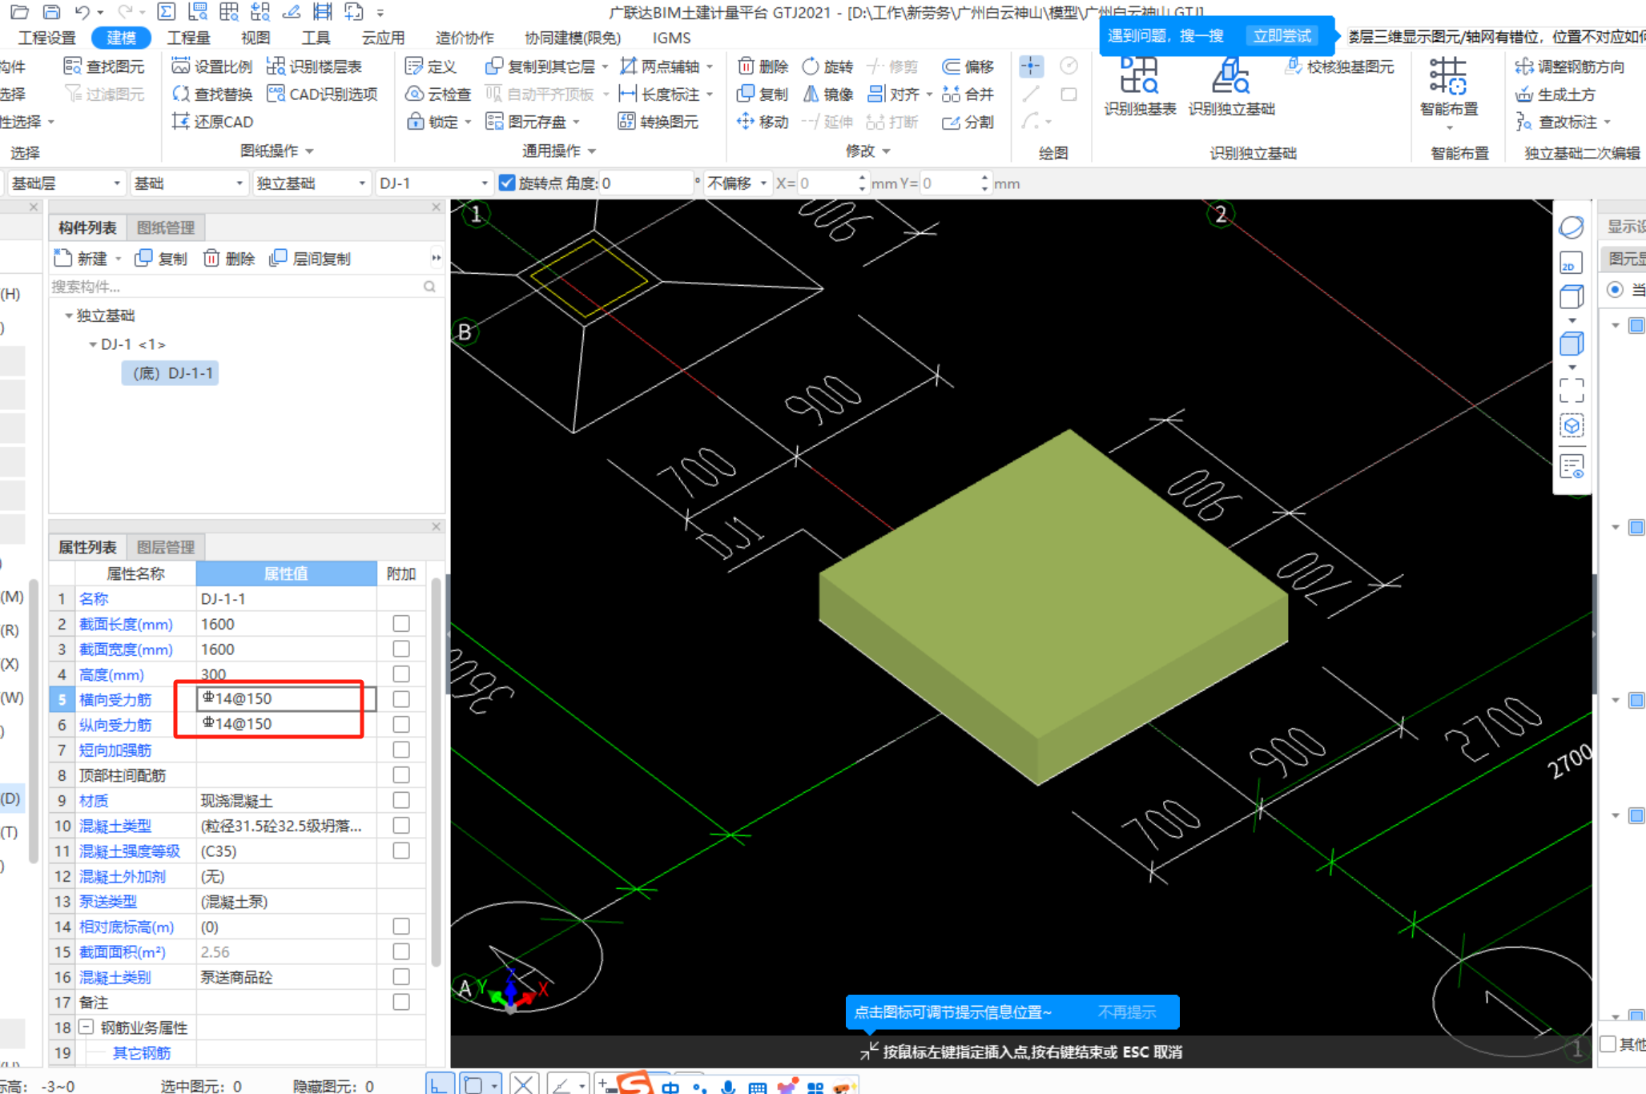Click the 查找图元 find element icon

(72, 66)
